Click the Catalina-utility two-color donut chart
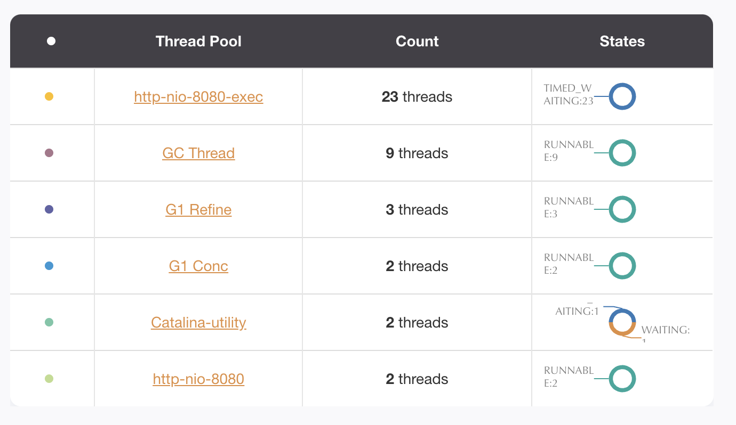 pyautogui.click(x=622, y=323)
